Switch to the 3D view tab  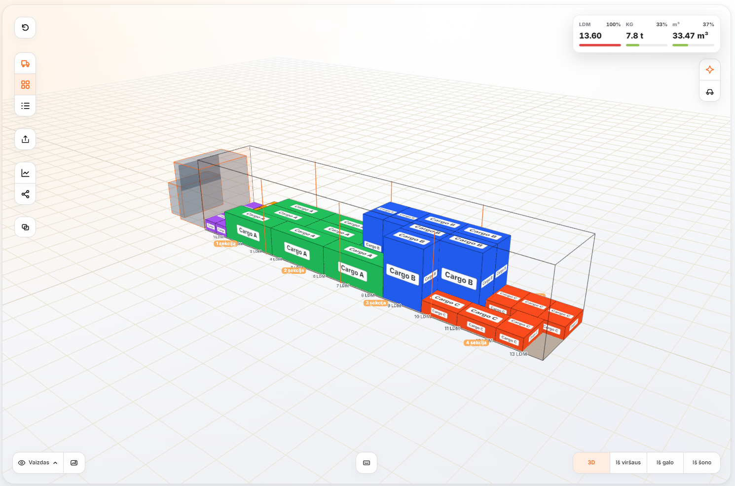click(591, 463)
